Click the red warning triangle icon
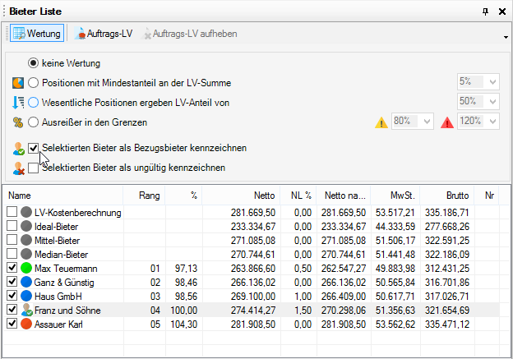 [x=447, y=122]
